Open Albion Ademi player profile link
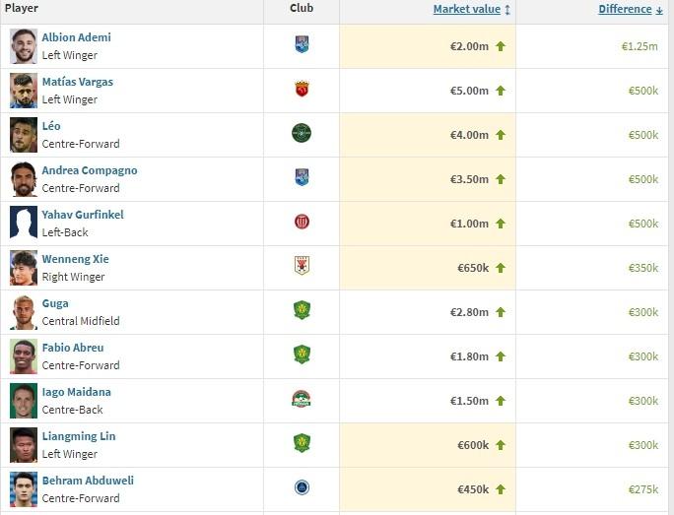 click(76, 37)
